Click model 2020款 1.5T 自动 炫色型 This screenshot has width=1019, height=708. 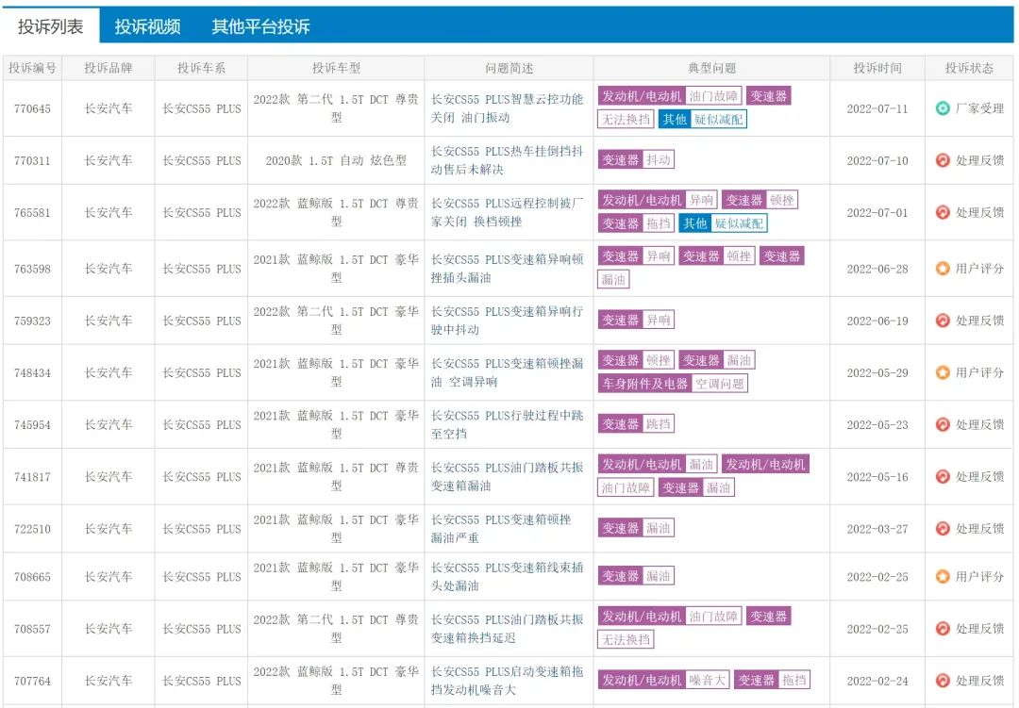point(336,160)
